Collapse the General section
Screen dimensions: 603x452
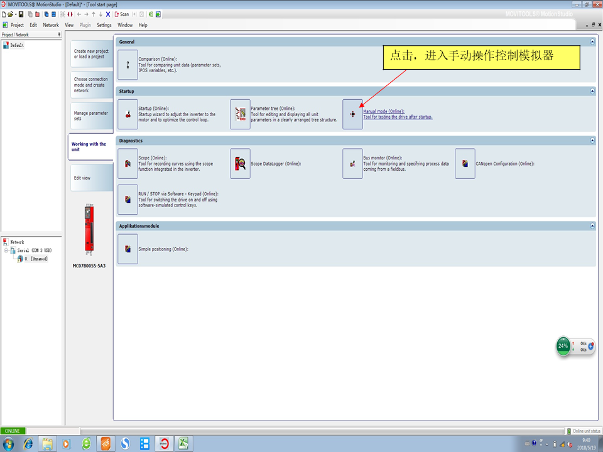click(x=592, y=42)
